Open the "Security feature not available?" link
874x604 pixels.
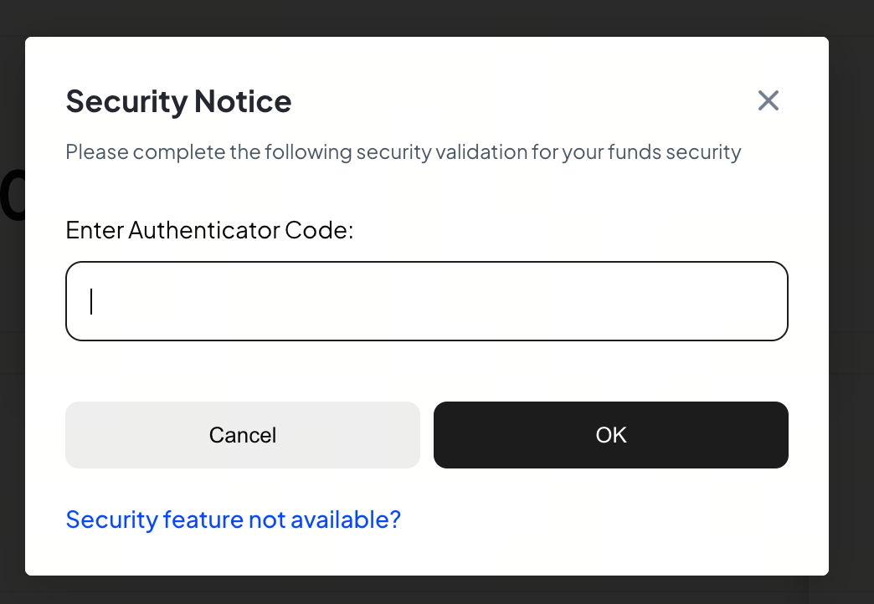pyautogui.click(x=234, y=520)
